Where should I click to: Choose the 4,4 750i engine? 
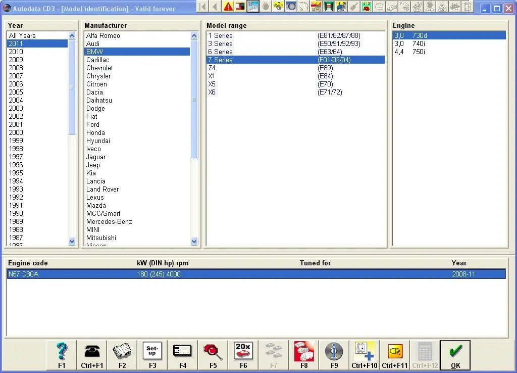411,52
